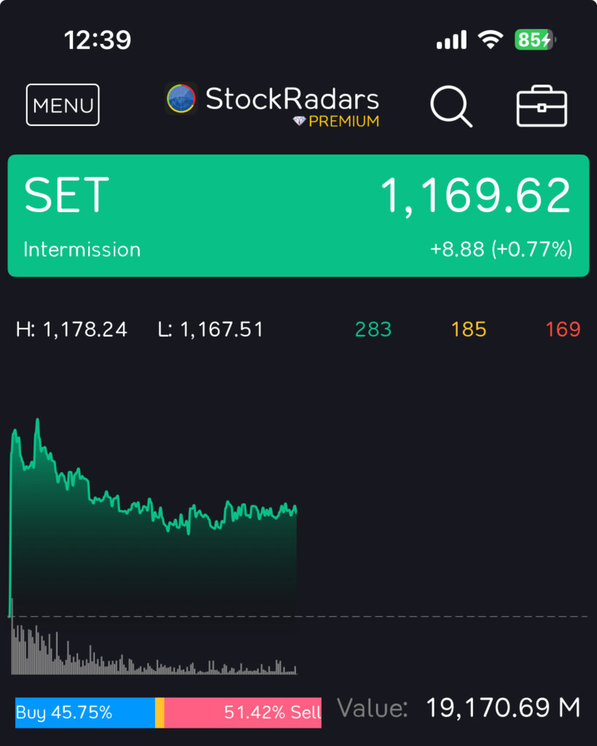The image size is (597, 746).
Task: Select the yellow unchanged count 185
Action: [468, 329]
